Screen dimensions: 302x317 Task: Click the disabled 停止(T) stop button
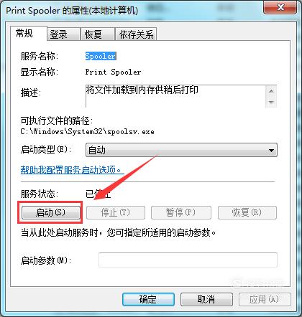(116, 212)
